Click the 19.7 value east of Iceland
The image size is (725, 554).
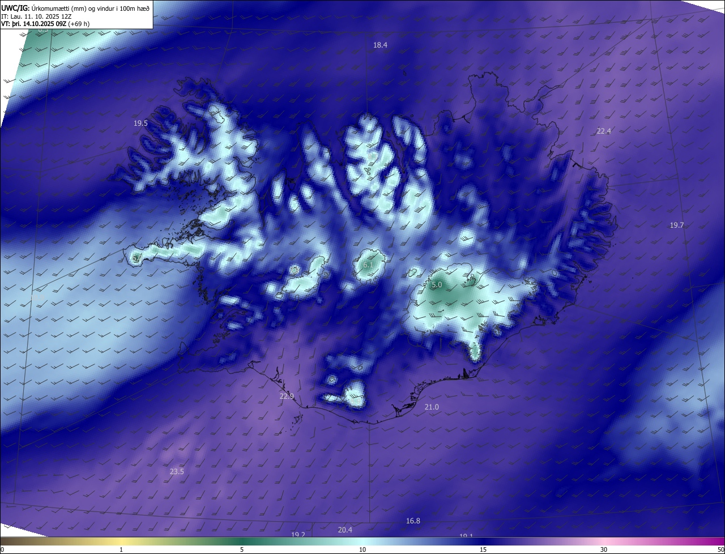(677, 225)
